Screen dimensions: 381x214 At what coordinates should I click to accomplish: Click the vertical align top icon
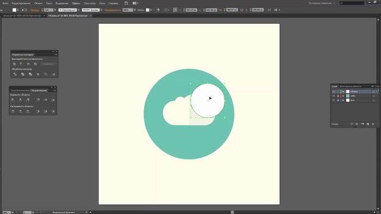(x=38, y=100)
